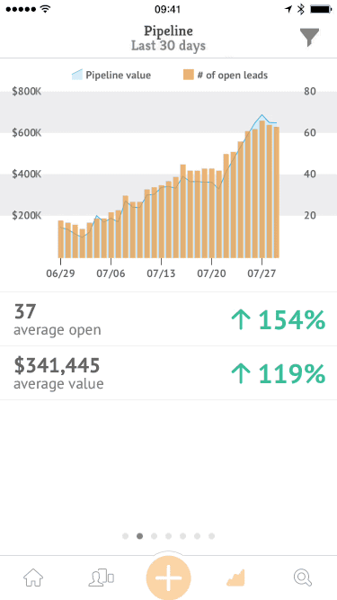Viewport: 337px width, 600px height.
Task: Toggle the Pipeline value legend series
Action: click(x=111, y=75)
